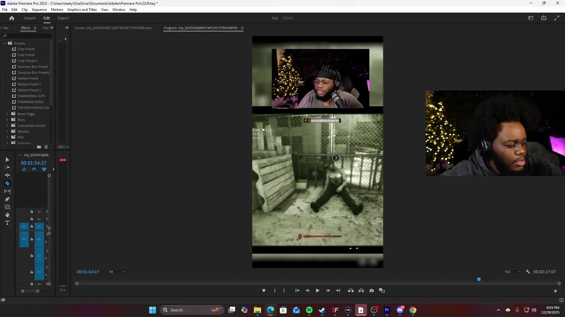Select the SHAWARMA CLIPS preset
This screenshot has height=317, width=565.
(x=31, y=96)
